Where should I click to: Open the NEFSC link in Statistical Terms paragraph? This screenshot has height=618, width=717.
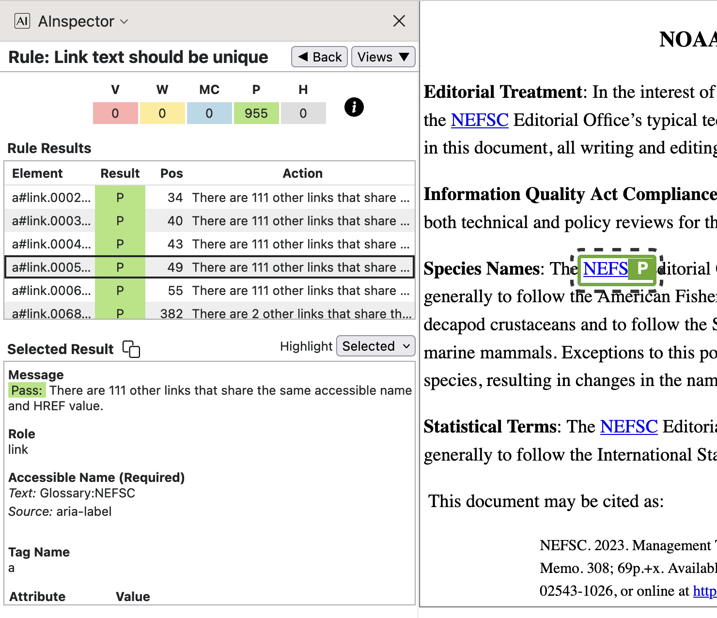coord(628,427)
